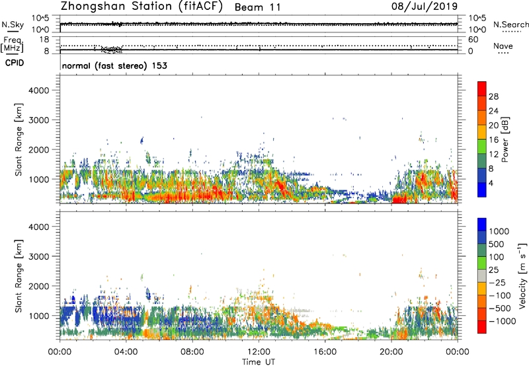Viewport: 529px width, 366px height.
Task: Click blue top segment of Velocity colorbar
Action: (x=482, y=225)
